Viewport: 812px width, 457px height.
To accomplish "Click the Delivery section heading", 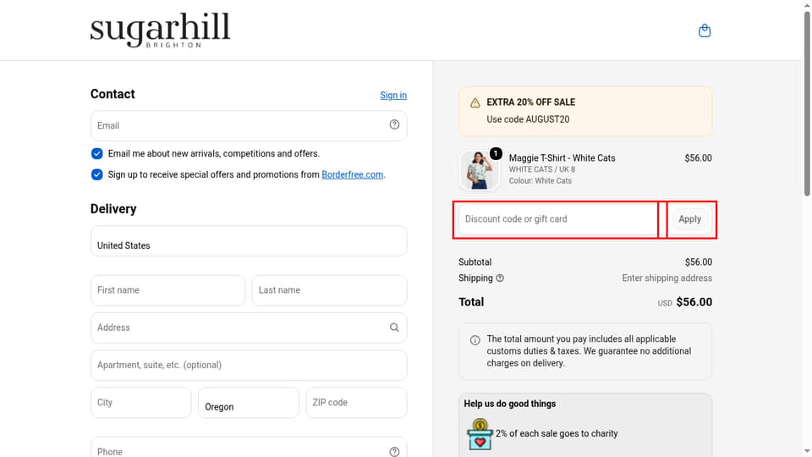I will tap(113, 209).
